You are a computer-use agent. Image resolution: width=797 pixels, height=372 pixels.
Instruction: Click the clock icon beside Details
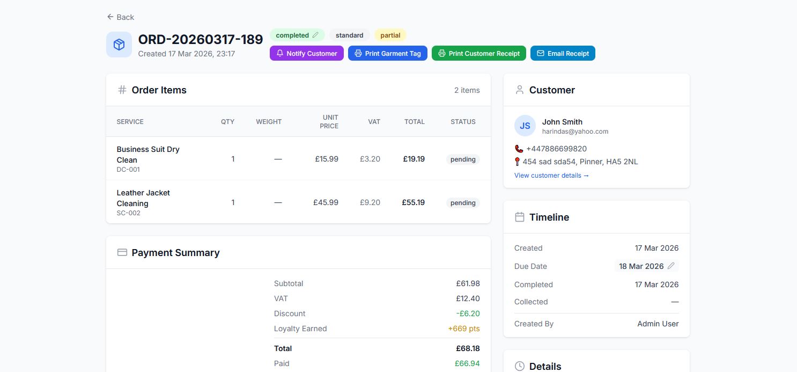point(519,366)
